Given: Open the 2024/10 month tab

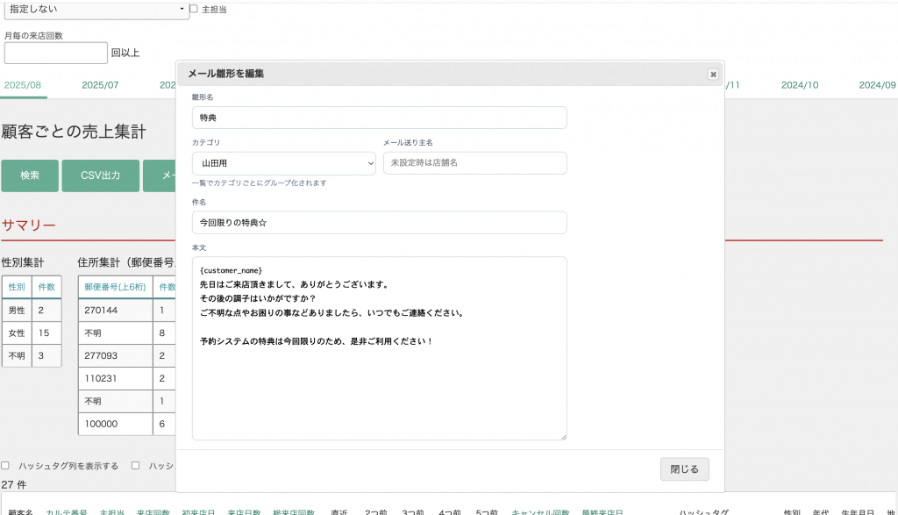Looking at the screenshot, I should pos(799,85).
